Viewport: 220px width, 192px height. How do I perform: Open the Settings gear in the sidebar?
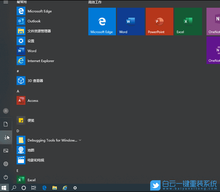6,164
